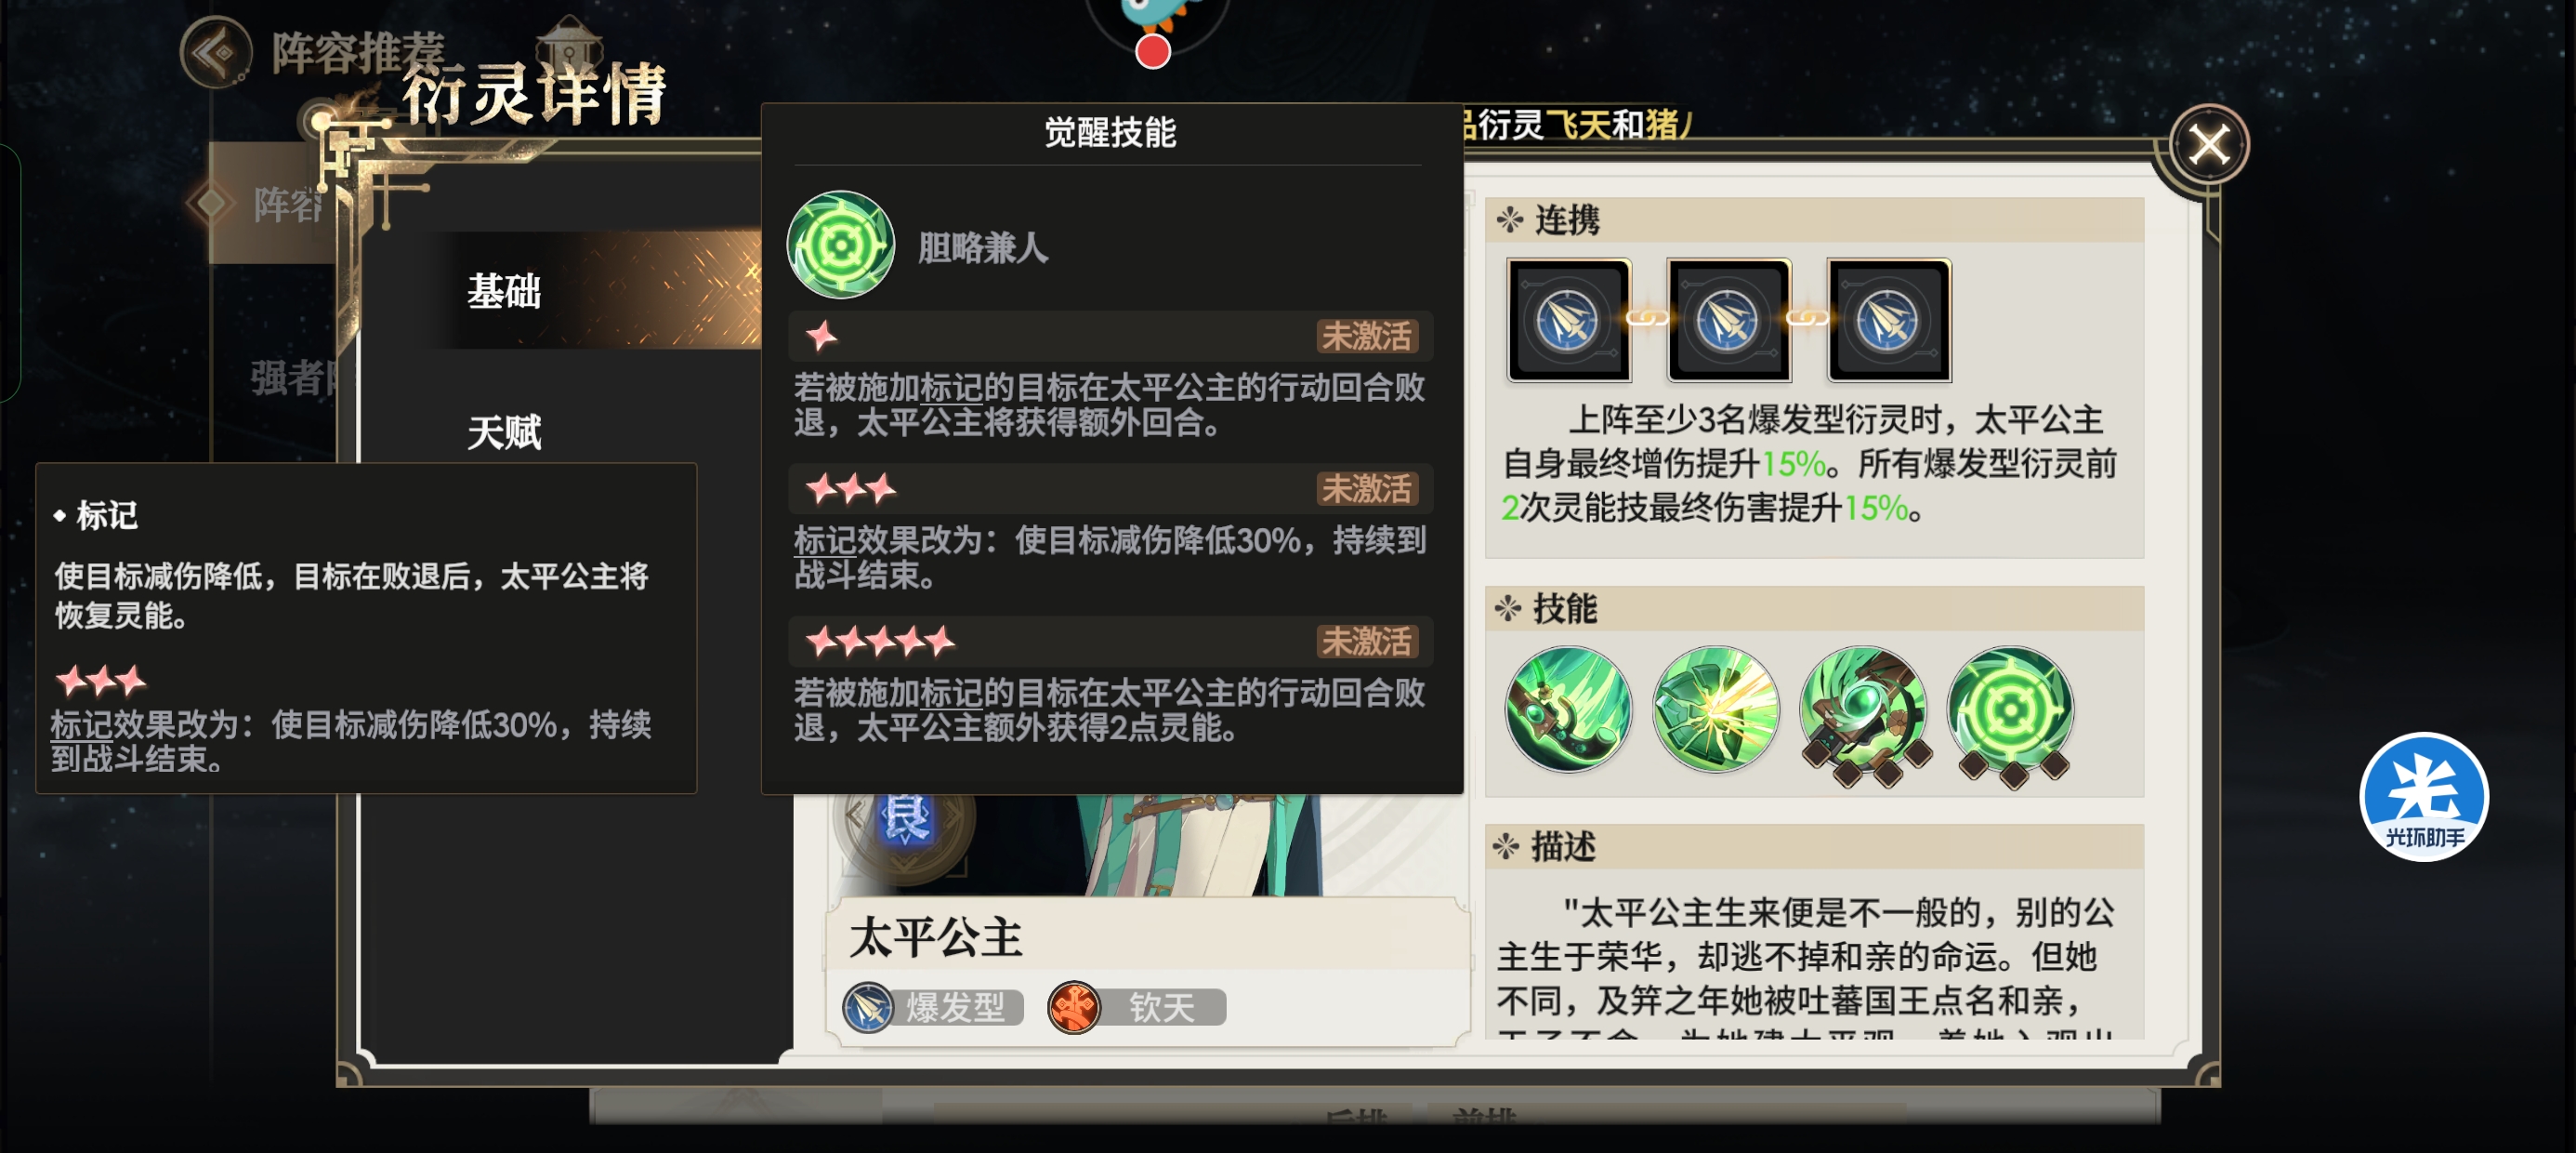Close the 衍灵详情 panel

click(x=2208, y=145)
